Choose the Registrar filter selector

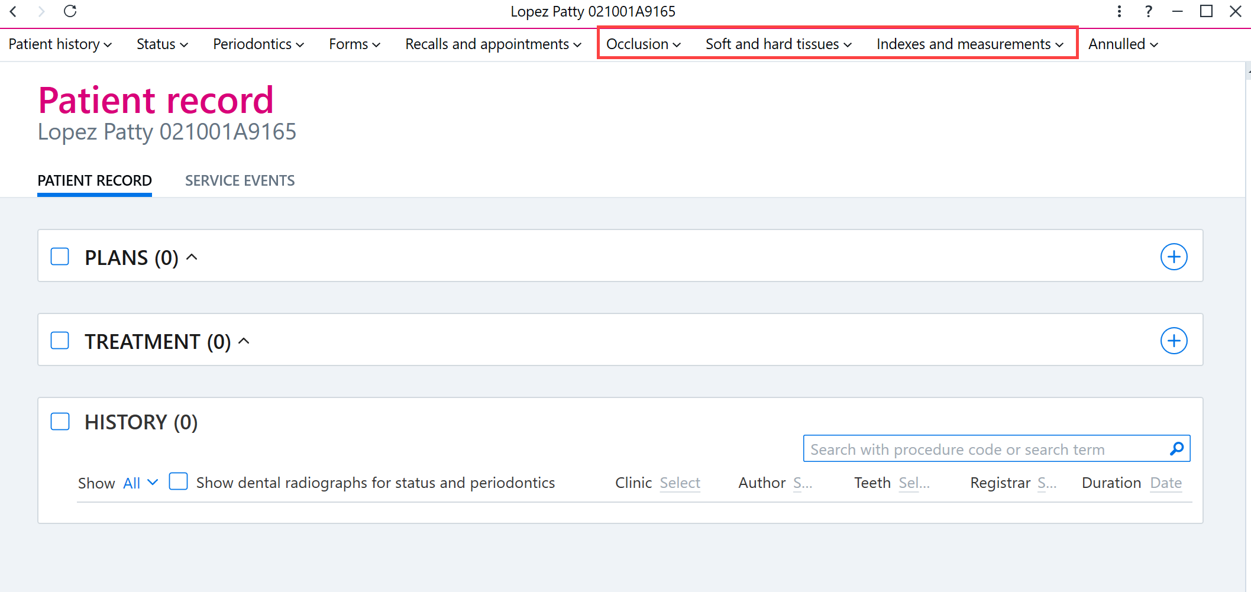point(1047,483)
